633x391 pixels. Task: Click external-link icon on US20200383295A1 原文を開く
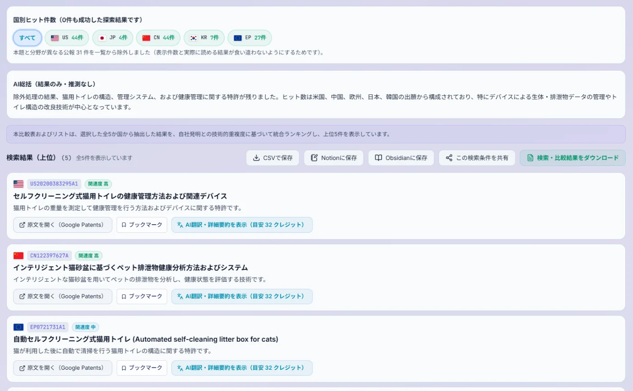tap(22, 225)
